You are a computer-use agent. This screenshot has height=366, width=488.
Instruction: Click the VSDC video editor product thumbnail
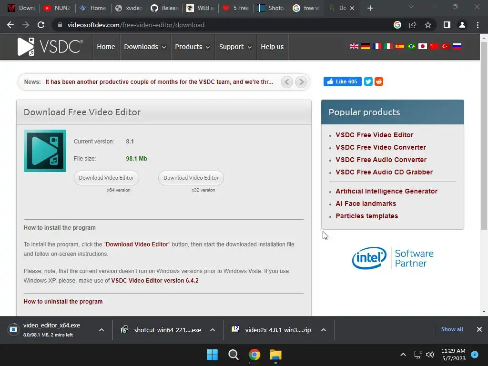coord(45,151)
